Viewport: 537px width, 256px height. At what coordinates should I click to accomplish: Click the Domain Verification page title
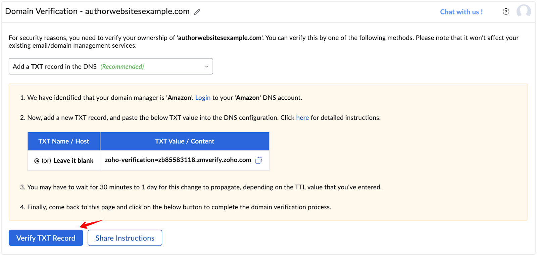[97, 11]
